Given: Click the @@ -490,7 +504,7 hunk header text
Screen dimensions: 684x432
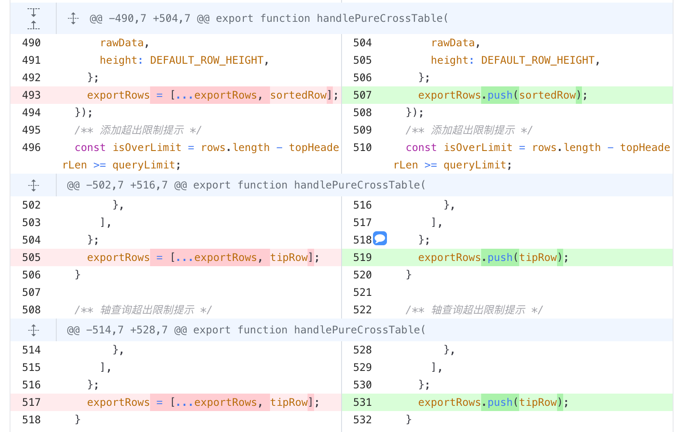Looking at the screenshot, I should pos(269,18).
